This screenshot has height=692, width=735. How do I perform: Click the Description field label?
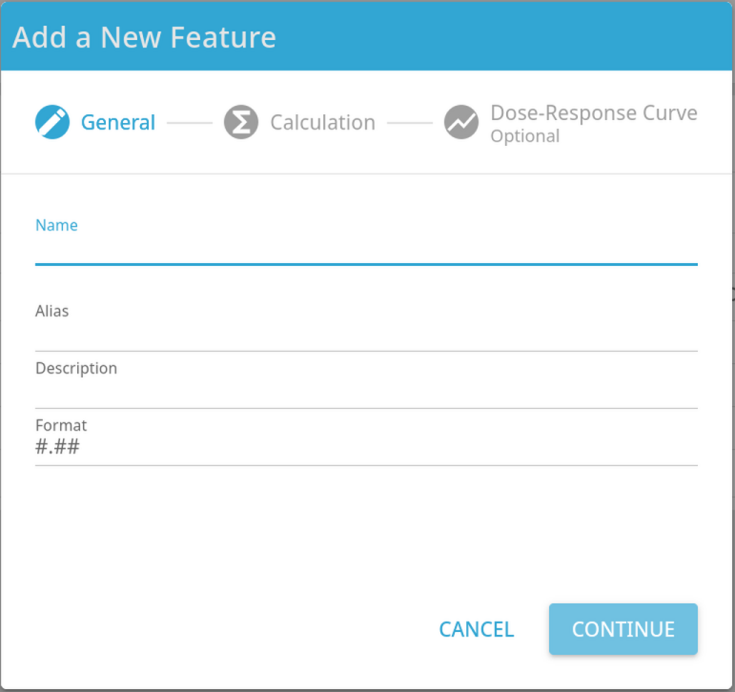pyautogui.click(x=76, y=369)
